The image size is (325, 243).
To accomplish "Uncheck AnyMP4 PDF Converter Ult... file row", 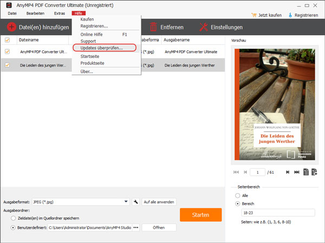I will (7, 51).
